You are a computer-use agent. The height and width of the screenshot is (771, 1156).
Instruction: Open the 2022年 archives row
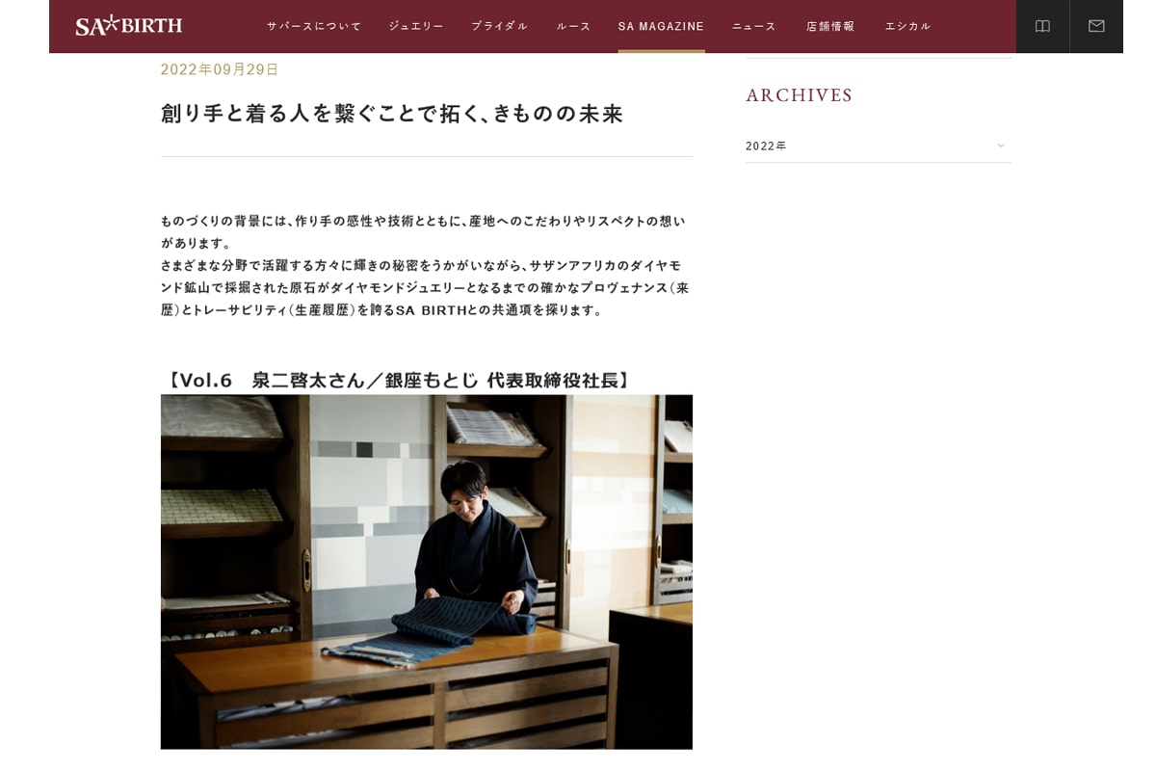879,146
